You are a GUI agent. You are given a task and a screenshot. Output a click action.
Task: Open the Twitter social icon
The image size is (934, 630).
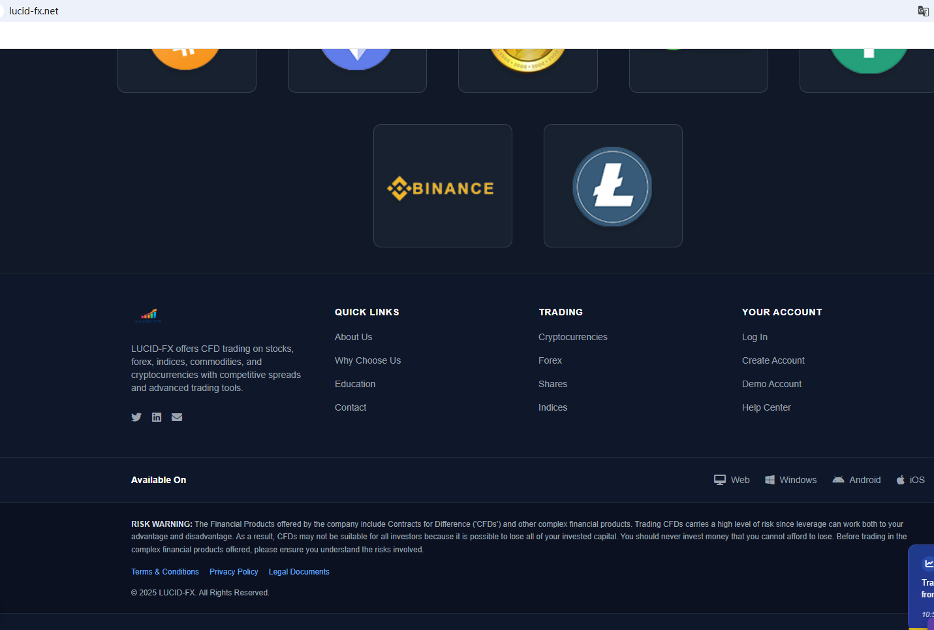click(x=136, y=417)
